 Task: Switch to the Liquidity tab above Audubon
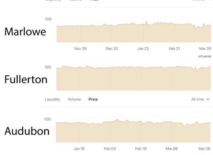(x=52, y=100)
